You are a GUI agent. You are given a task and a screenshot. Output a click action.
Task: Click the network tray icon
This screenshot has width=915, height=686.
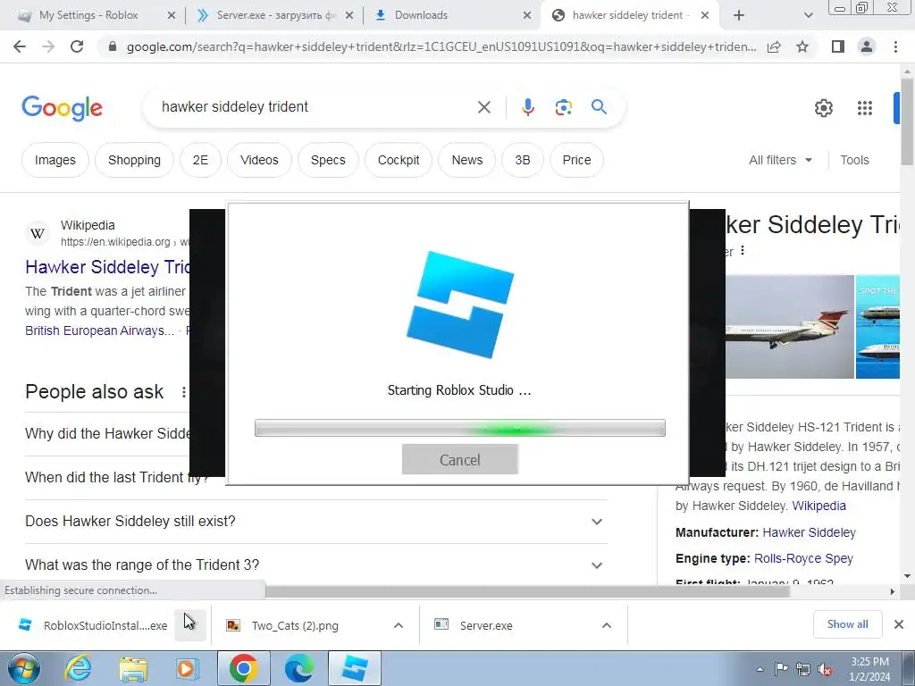click(x=803, y=669)
